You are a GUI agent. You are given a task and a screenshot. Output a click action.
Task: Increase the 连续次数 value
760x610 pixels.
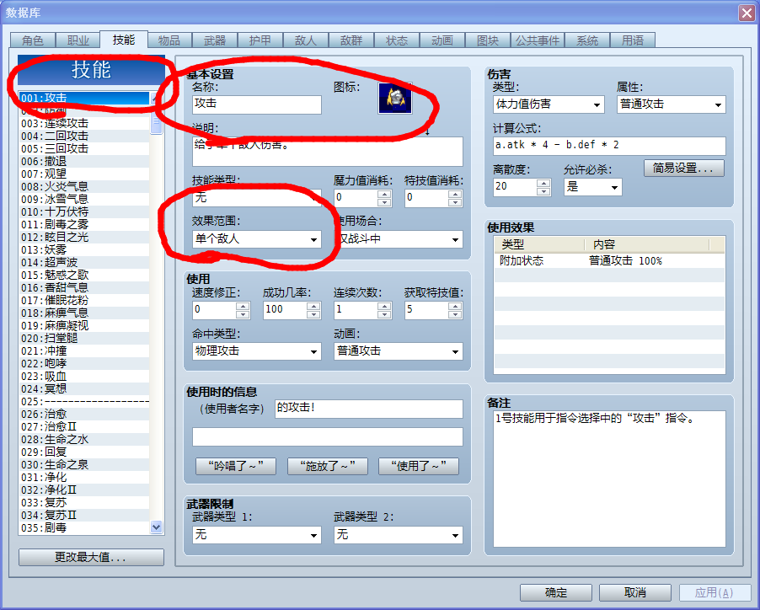[384, 306]
